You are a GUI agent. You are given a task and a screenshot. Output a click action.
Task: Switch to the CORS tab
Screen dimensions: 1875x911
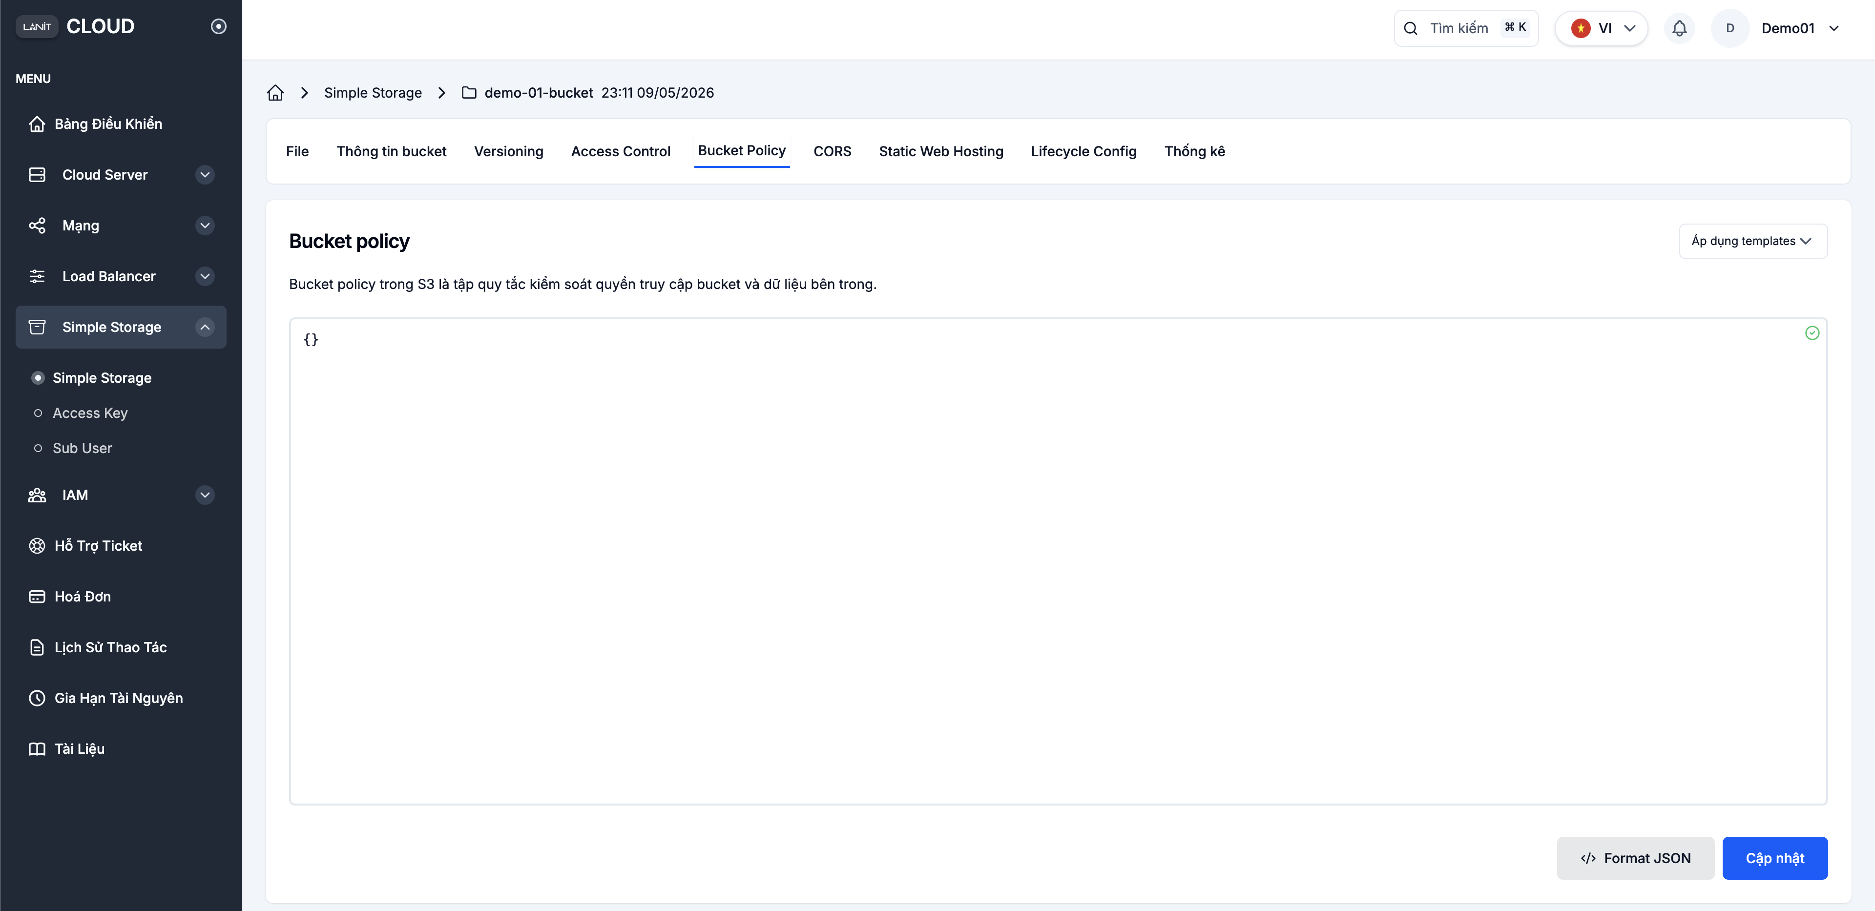(832, 151)
